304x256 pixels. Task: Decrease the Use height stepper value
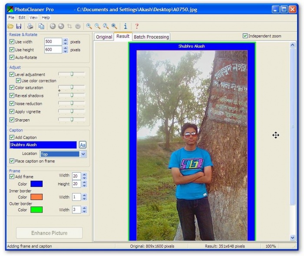tap(66, 52)
